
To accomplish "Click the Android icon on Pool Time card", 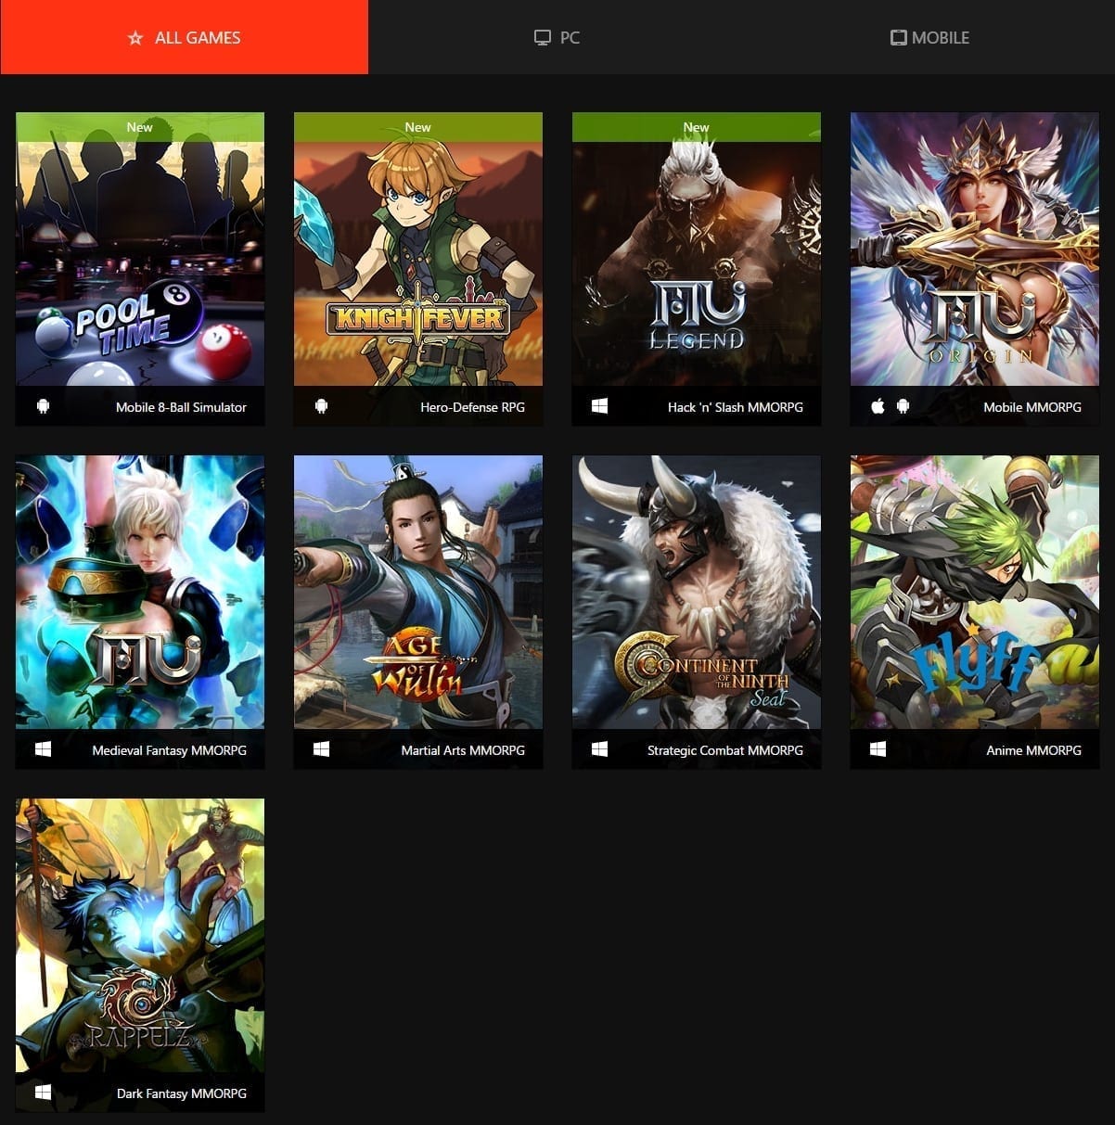I will pos(43,405).
